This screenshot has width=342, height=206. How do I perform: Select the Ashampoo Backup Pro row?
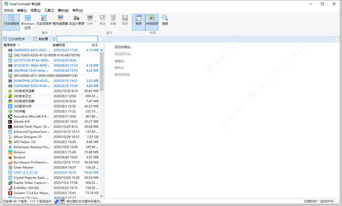click(51, 147)
